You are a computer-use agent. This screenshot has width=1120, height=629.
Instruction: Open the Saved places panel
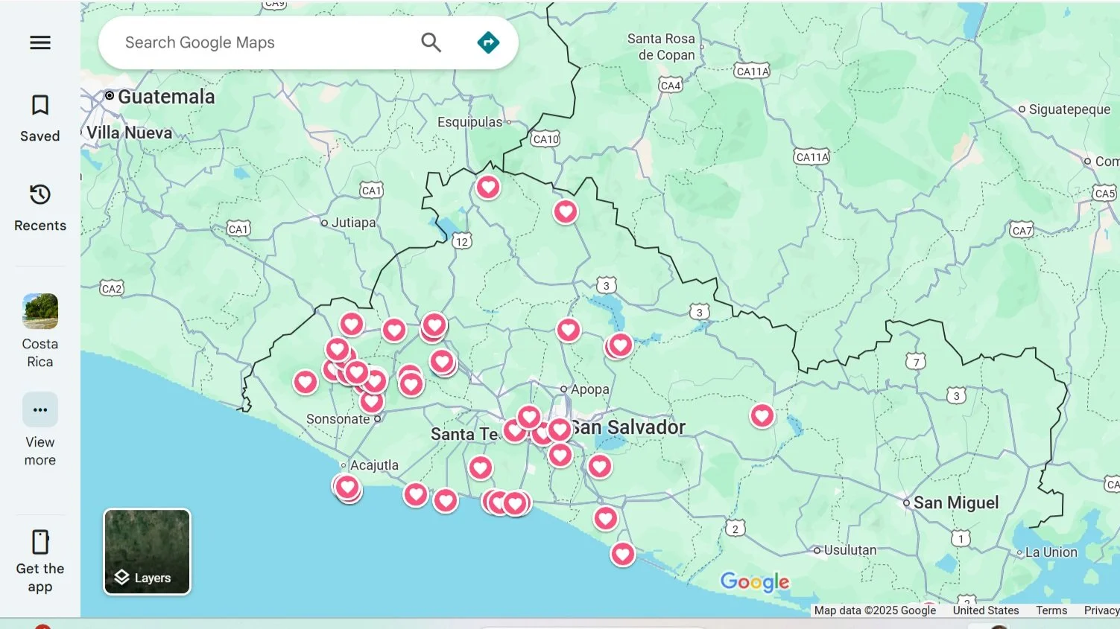click(x=40, y=118)
